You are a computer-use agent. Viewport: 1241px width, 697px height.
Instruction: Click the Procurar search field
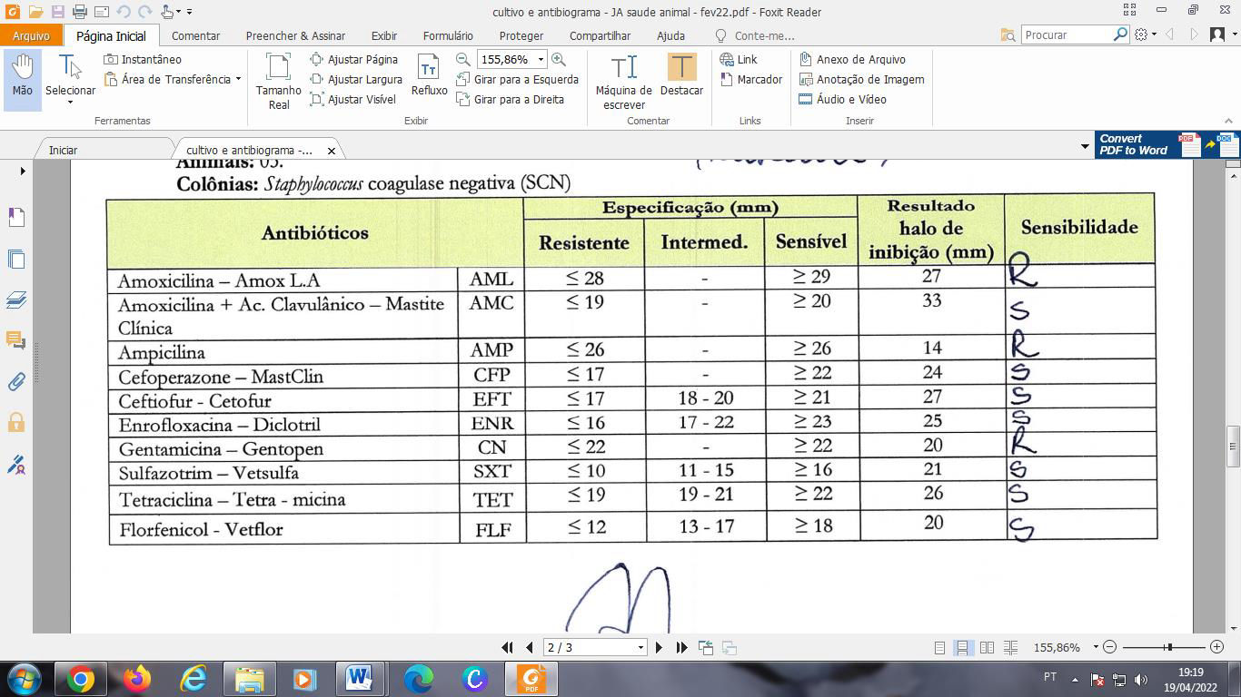click(1067, 34)
